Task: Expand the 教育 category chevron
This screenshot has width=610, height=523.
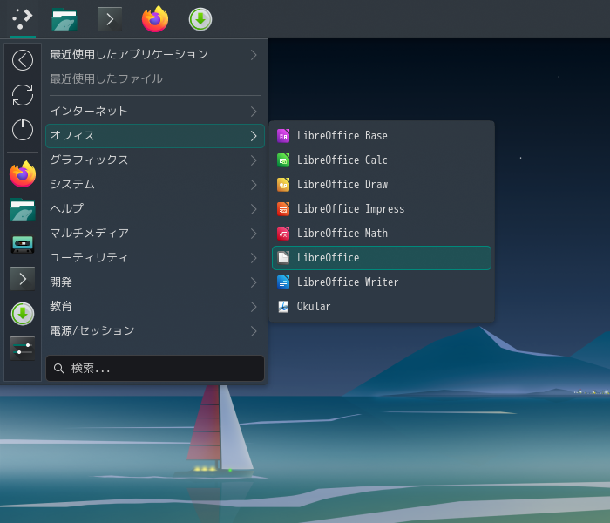Action: pyautogui.click(x=254, y=307)
